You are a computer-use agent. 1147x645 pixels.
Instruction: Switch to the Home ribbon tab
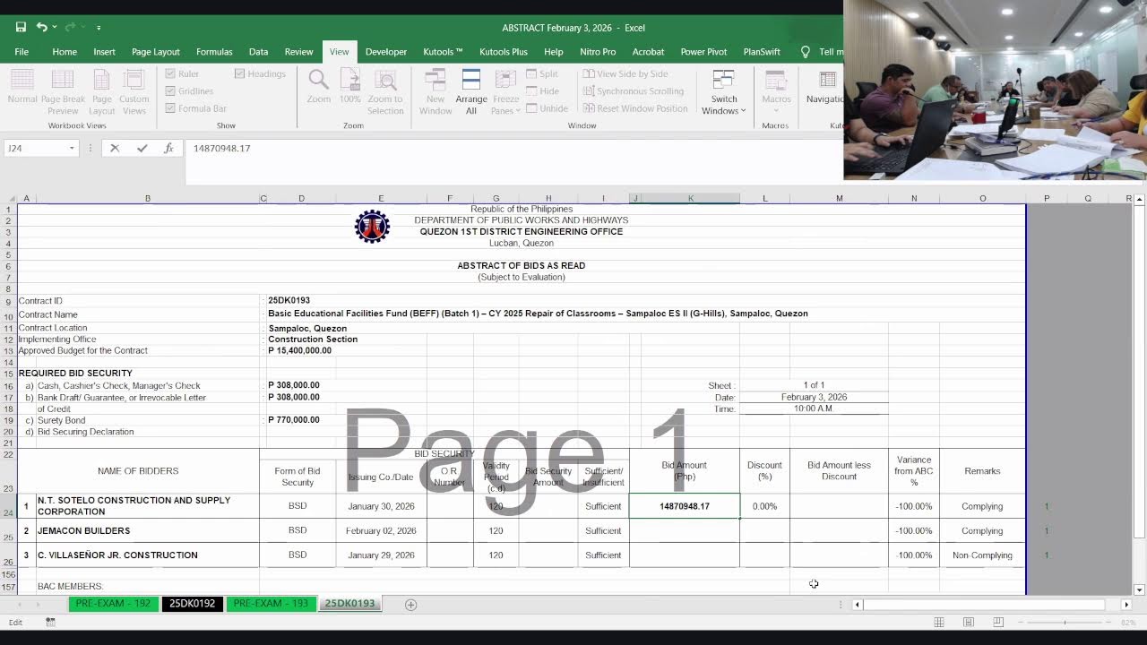coord(65,52)
